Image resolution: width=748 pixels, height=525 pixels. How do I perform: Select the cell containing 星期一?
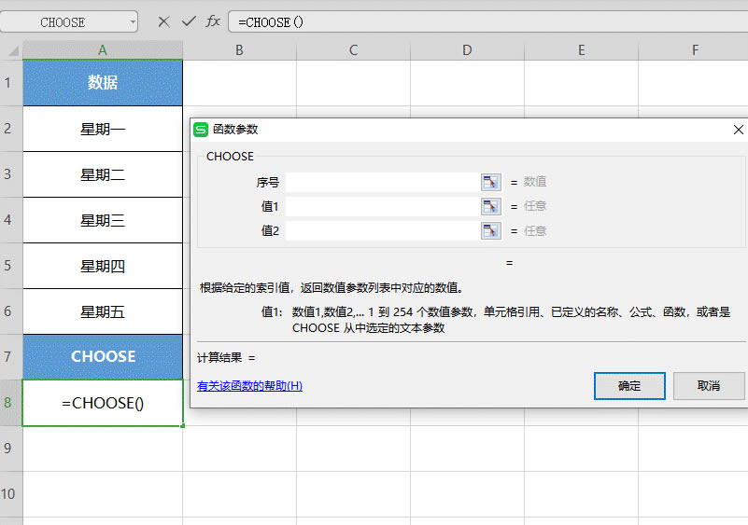click(x=103, y=129)
